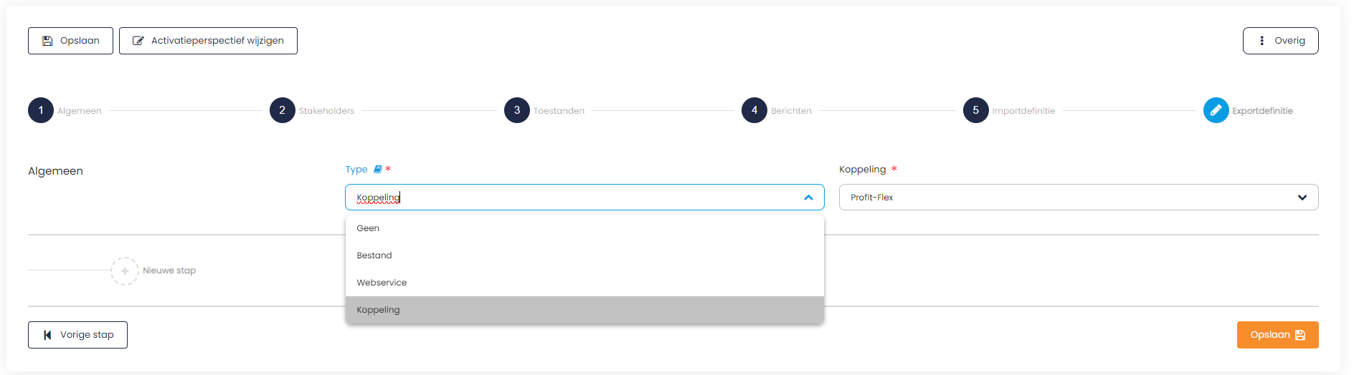Viewport: 1354px width, 375px height.
Task: Choose Koppeling from the Type list
Action: pos(584,310)
